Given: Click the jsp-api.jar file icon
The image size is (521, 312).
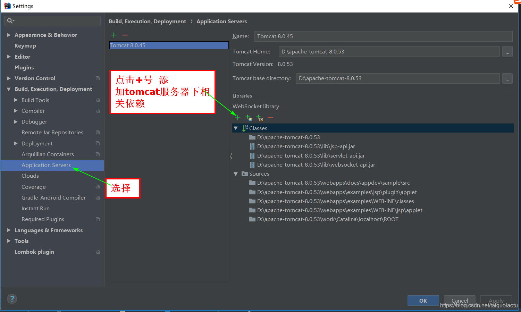Looking at the screenshot, I should point(252,146).
